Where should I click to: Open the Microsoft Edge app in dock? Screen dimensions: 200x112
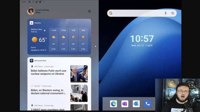click(113, 104)
